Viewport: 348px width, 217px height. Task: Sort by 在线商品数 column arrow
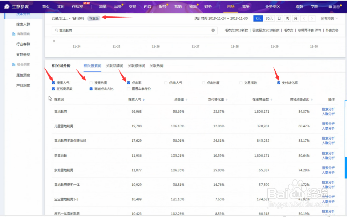[271, 100]
